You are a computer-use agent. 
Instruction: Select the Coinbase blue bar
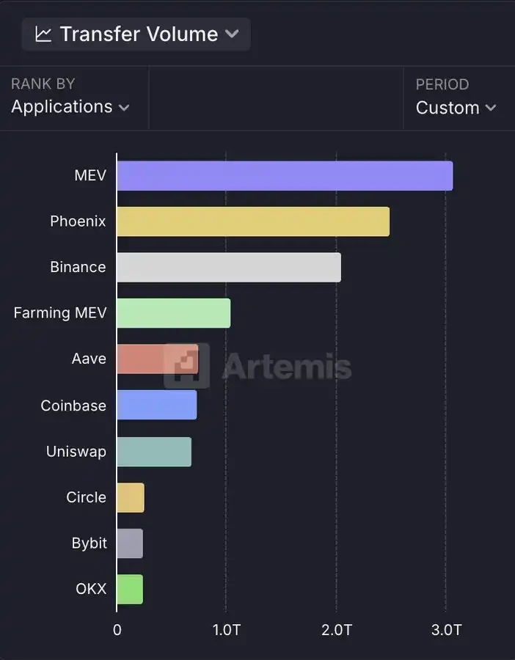coord(156,405)
